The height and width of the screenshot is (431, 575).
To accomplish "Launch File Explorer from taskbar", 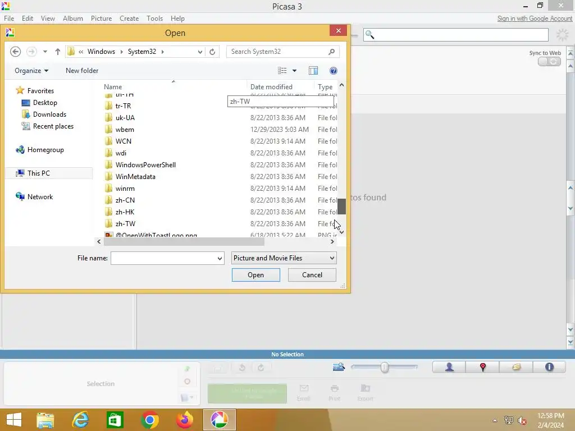I will (45, 420).
